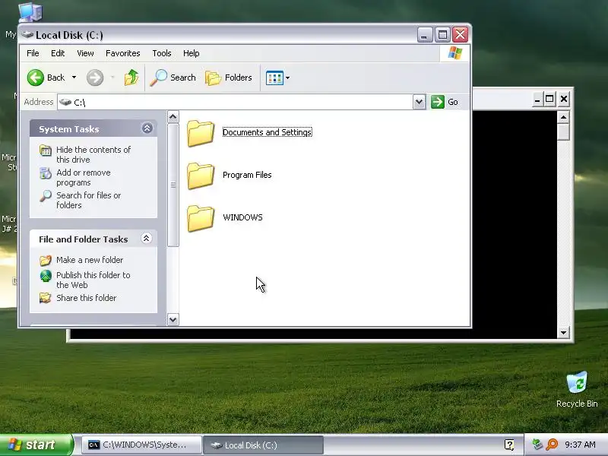Click the network tray icon

(537, 445)
